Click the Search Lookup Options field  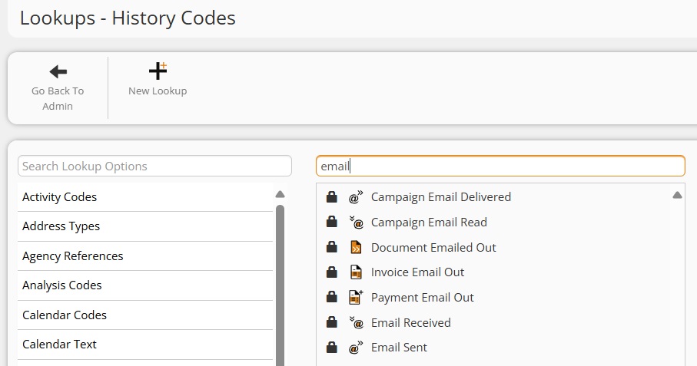(154, 166)
